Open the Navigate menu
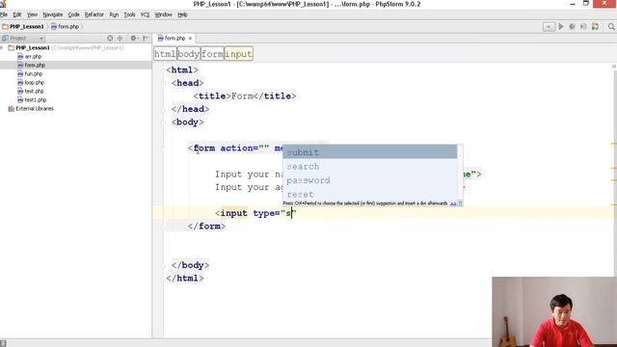The image size is (617, 347). 53,14
